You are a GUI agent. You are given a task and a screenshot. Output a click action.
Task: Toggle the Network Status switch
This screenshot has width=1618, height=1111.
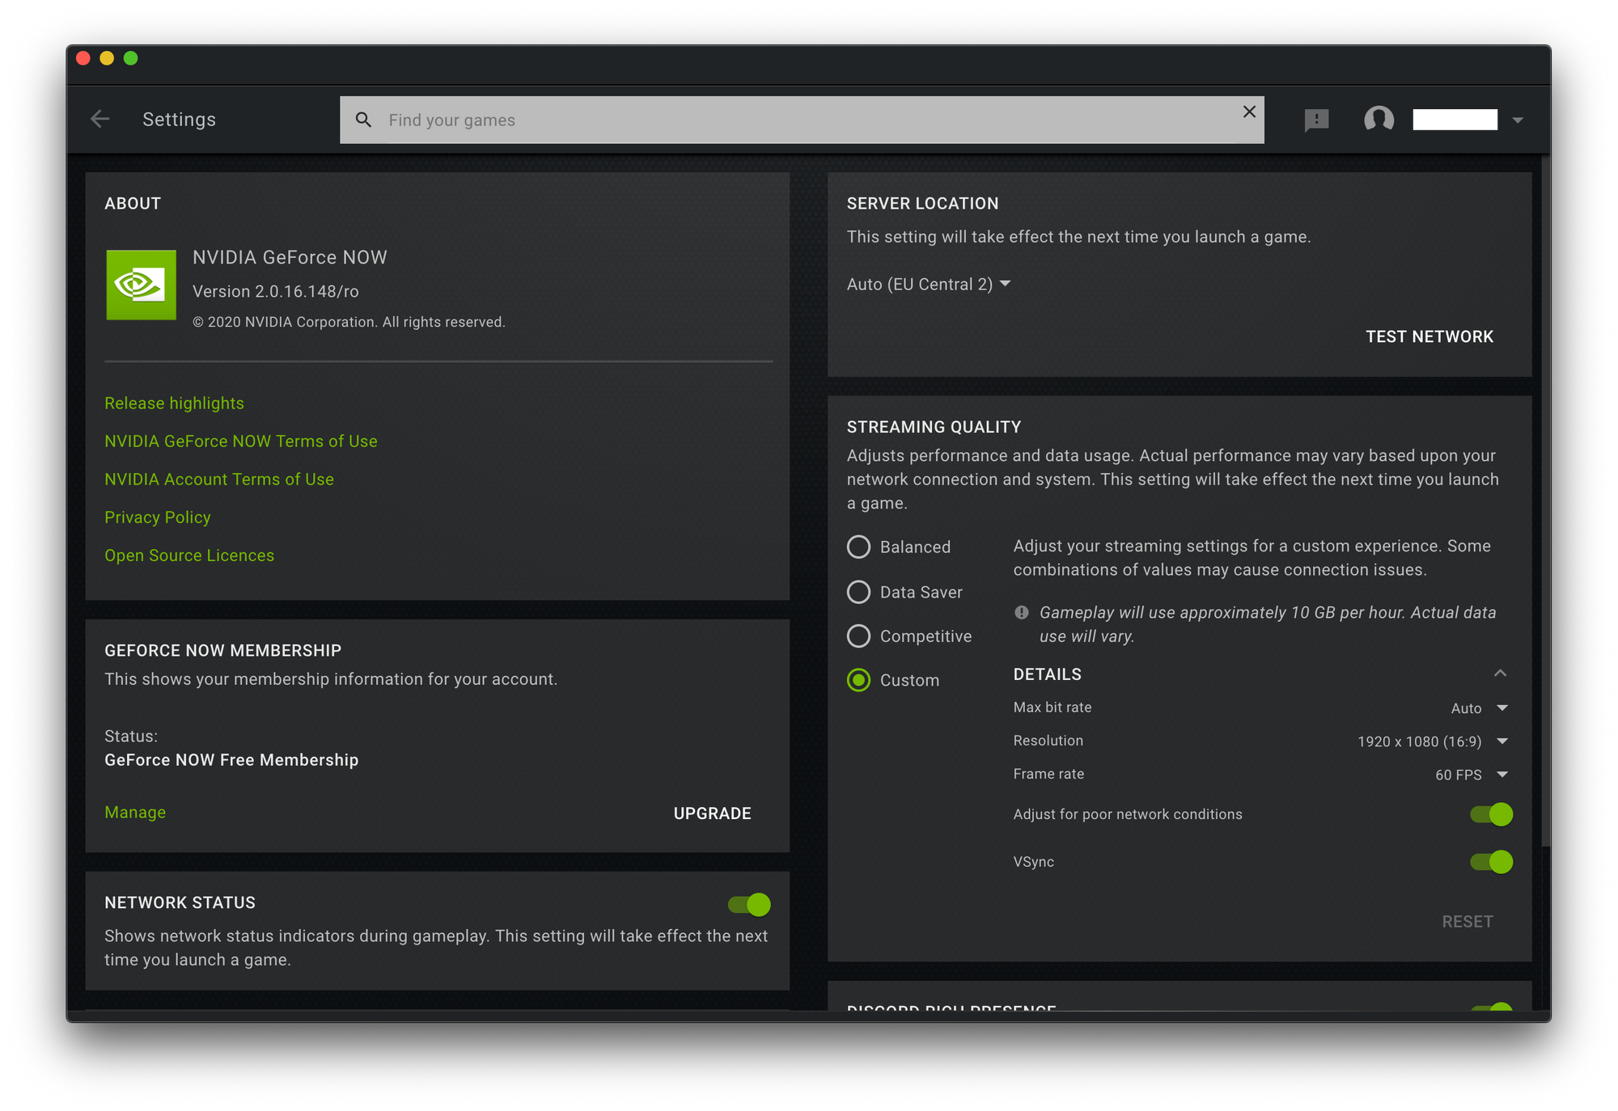click(x=749, y=905)
